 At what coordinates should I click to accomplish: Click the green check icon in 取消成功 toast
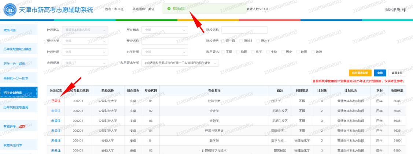point(169,9)
